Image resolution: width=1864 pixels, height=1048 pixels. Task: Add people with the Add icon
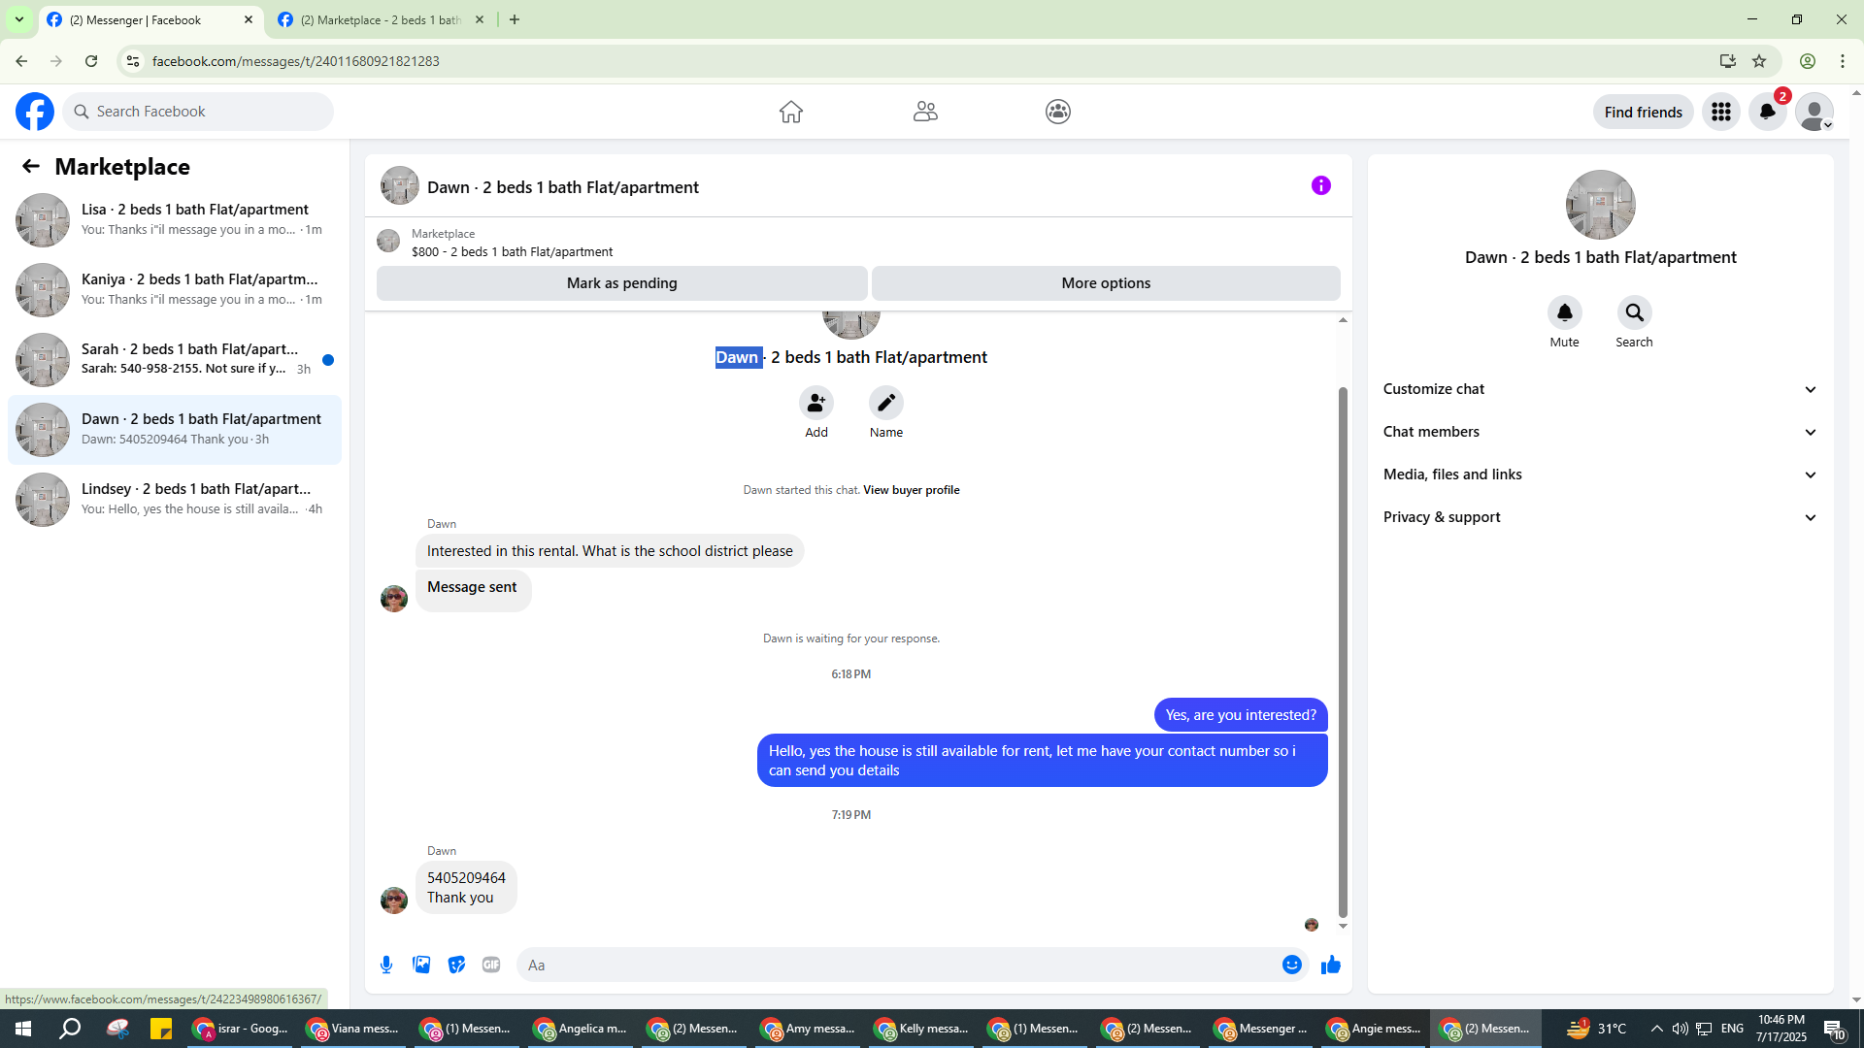[816, 403]
